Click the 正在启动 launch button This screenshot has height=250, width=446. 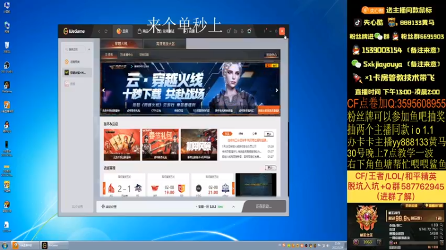264,206
